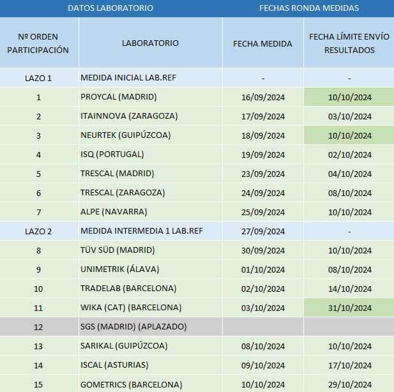Select MEDIDA INTERMEDIA 1 LAB.REF cell
Viewport: 394px width, 392px height.
pos(151,231)
